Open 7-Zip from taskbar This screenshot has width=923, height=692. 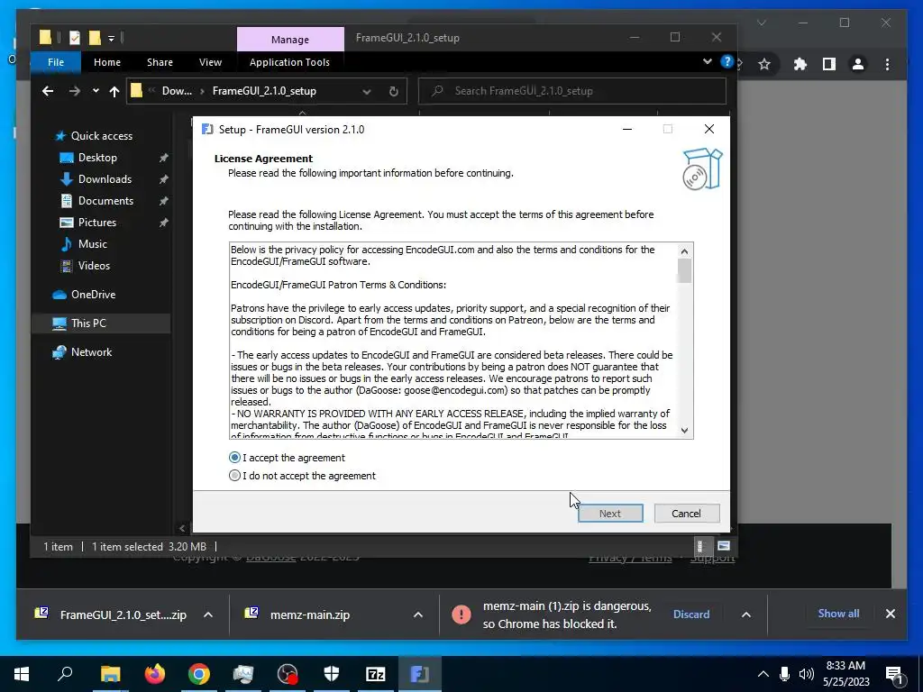tap(376, 674)
